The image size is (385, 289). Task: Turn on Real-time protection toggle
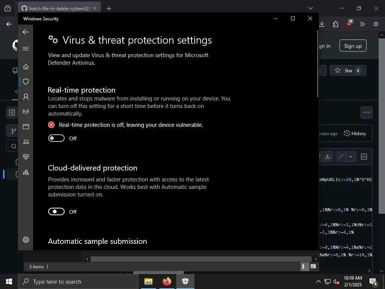56,138
